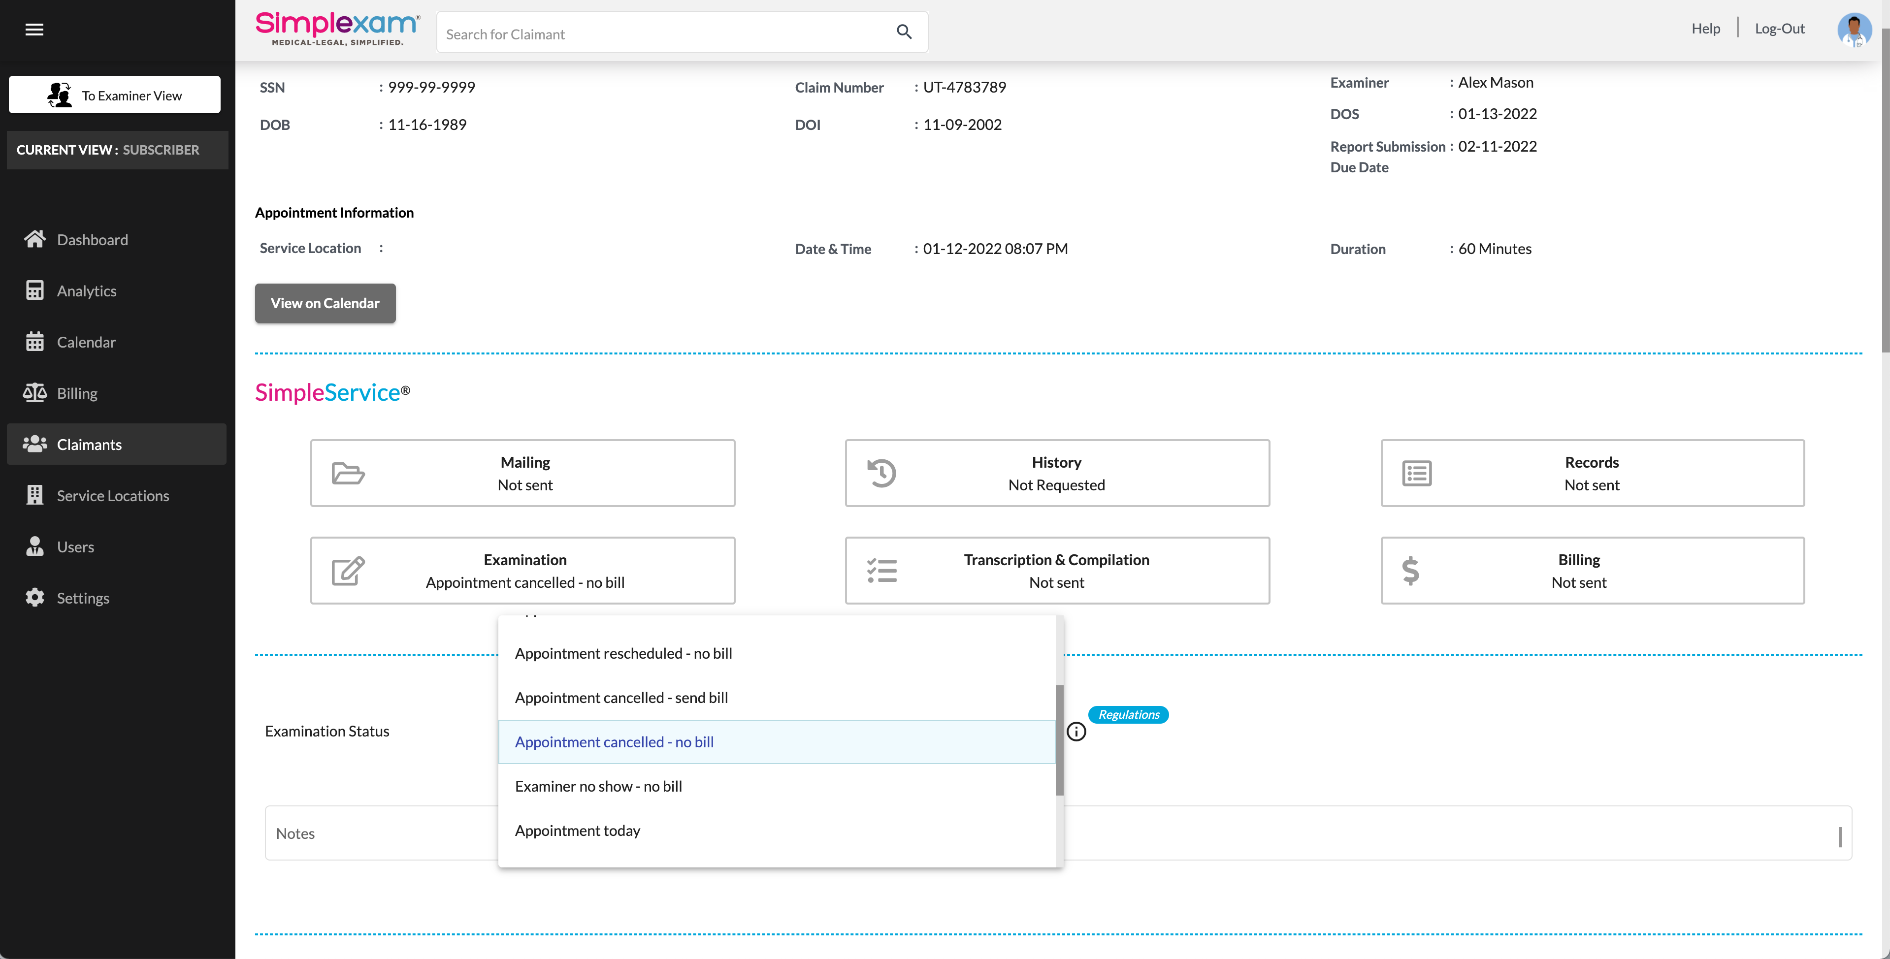Open the user profile avatar

click(x=1854, y=30)
